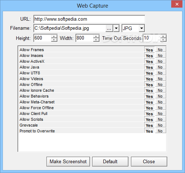Set Allow UTF8 to No

tap(160, 73)
